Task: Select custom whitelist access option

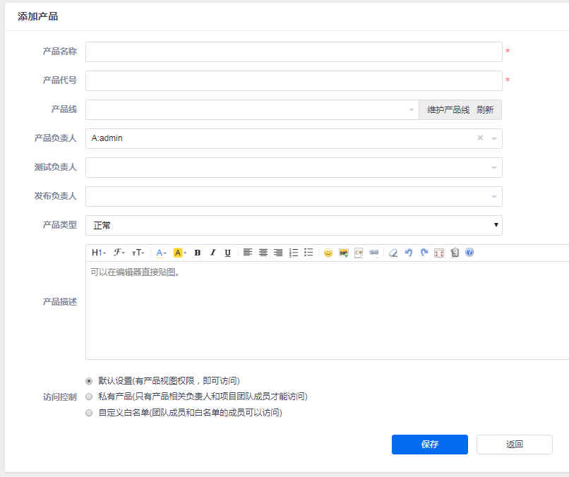Action: click(x=89, y=413)
